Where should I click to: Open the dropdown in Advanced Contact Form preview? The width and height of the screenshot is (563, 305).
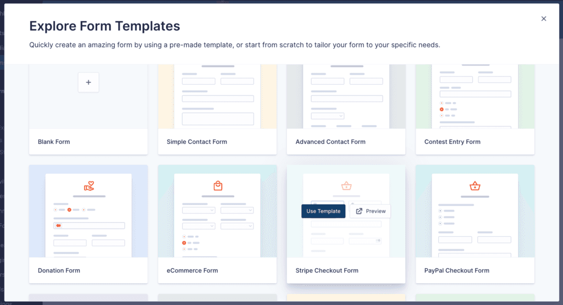(328, 116)
